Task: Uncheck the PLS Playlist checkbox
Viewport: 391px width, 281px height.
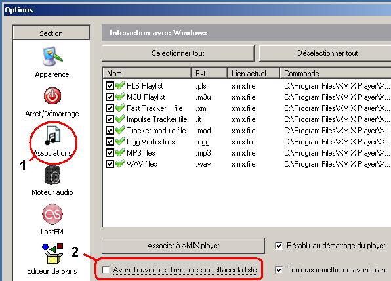Action: [x=110, y=85]
